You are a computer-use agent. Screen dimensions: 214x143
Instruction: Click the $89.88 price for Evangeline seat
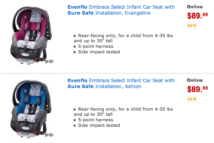tap(197, 15)
